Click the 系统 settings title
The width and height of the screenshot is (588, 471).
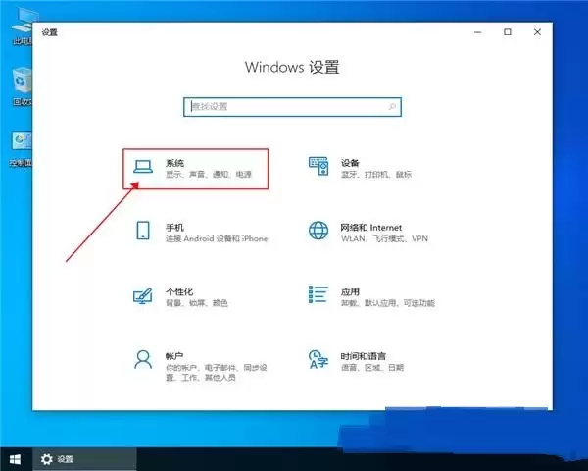point(174,163)
